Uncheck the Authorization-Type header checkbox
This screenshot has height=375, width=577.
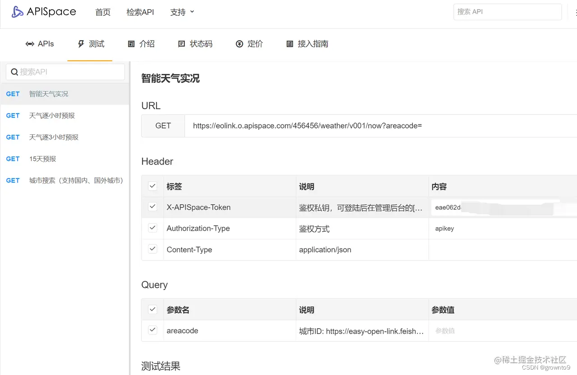[x=152, y=228]
